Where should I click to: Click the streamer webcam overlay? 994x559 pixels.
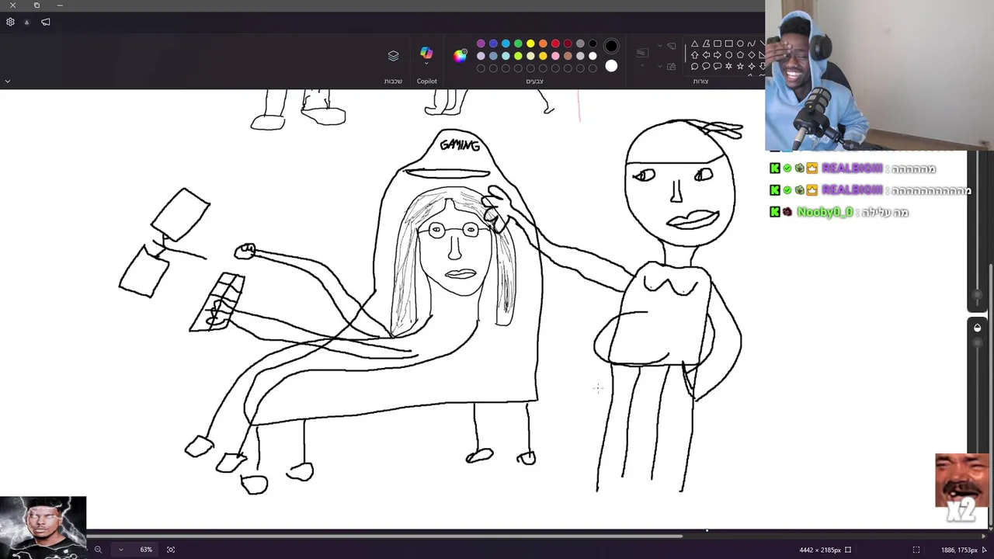(x=879, y=75)
